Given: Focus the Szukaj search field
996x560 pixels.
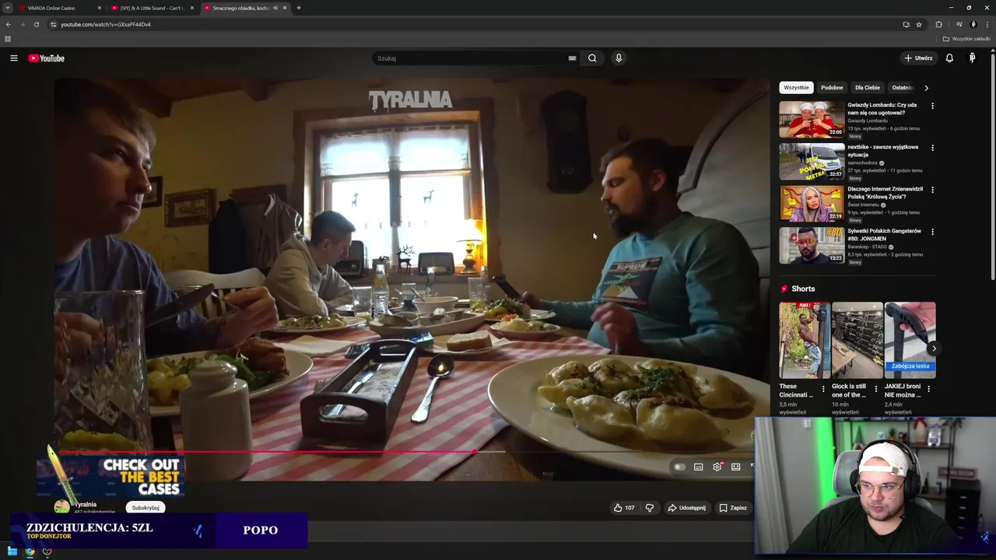Looking at the screenshot, I should pyautogui.click(x=471, y=58).
